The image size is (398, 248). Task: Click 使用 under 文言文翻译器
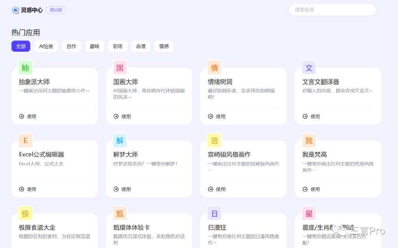pyautogui.click(x=311, y=116)
